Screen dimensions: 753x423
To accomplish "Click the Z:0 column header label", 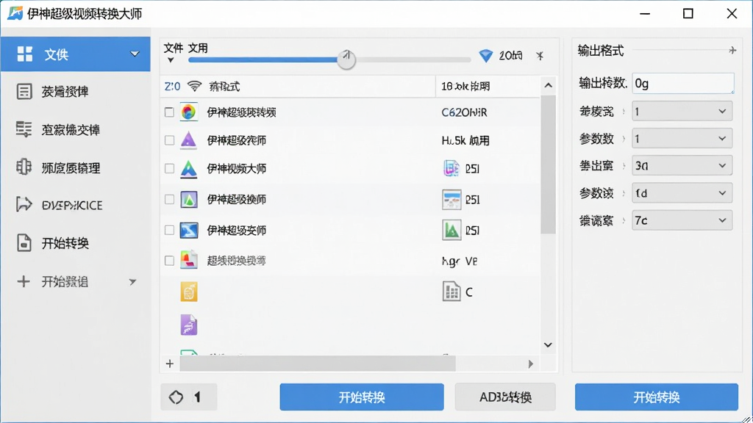I will point(172,87).
